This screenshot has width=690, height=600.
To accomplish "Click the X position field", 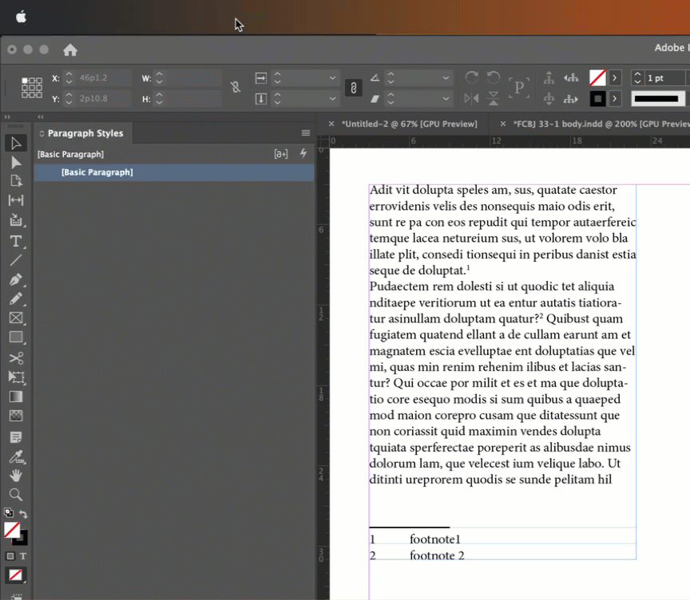I will point(104,78).
